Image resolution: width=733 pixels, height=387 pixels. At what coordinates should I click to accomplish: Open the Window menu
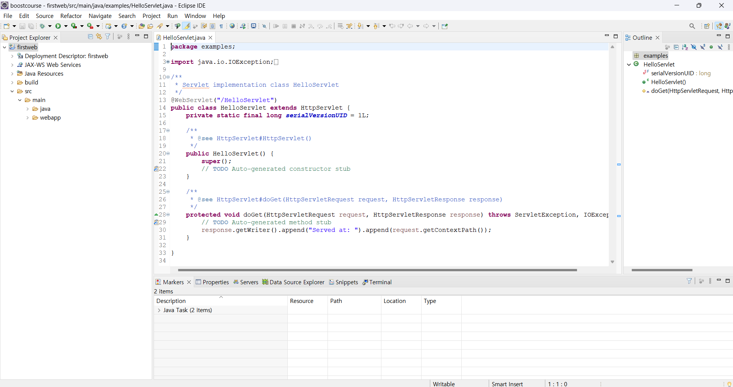tap(195, 16)
